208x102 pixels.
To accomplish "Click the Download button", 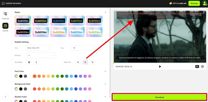I will tap(159, 97).
